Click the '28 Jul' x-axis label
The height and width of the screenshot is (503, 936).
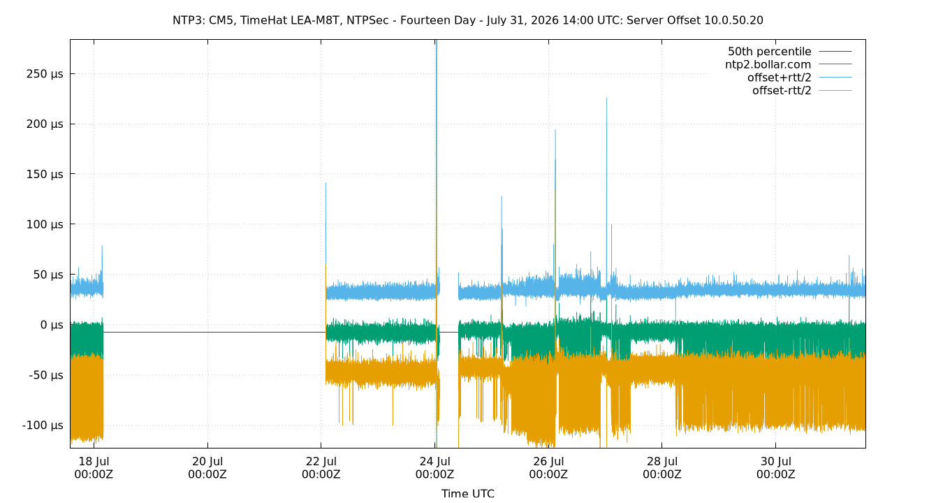pos(662,461)
